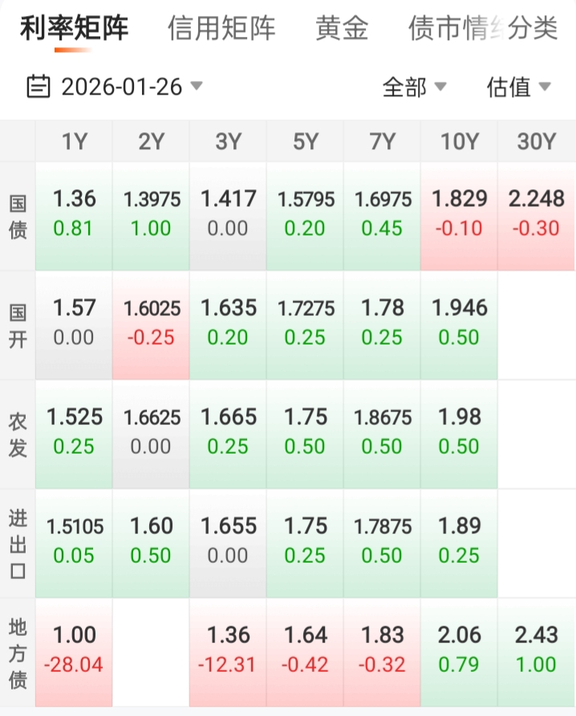Tap the 国开 10Y cell showing 1.946
Image resolution: width=576 pixels, height=716 pixels.
click(459, 323)
